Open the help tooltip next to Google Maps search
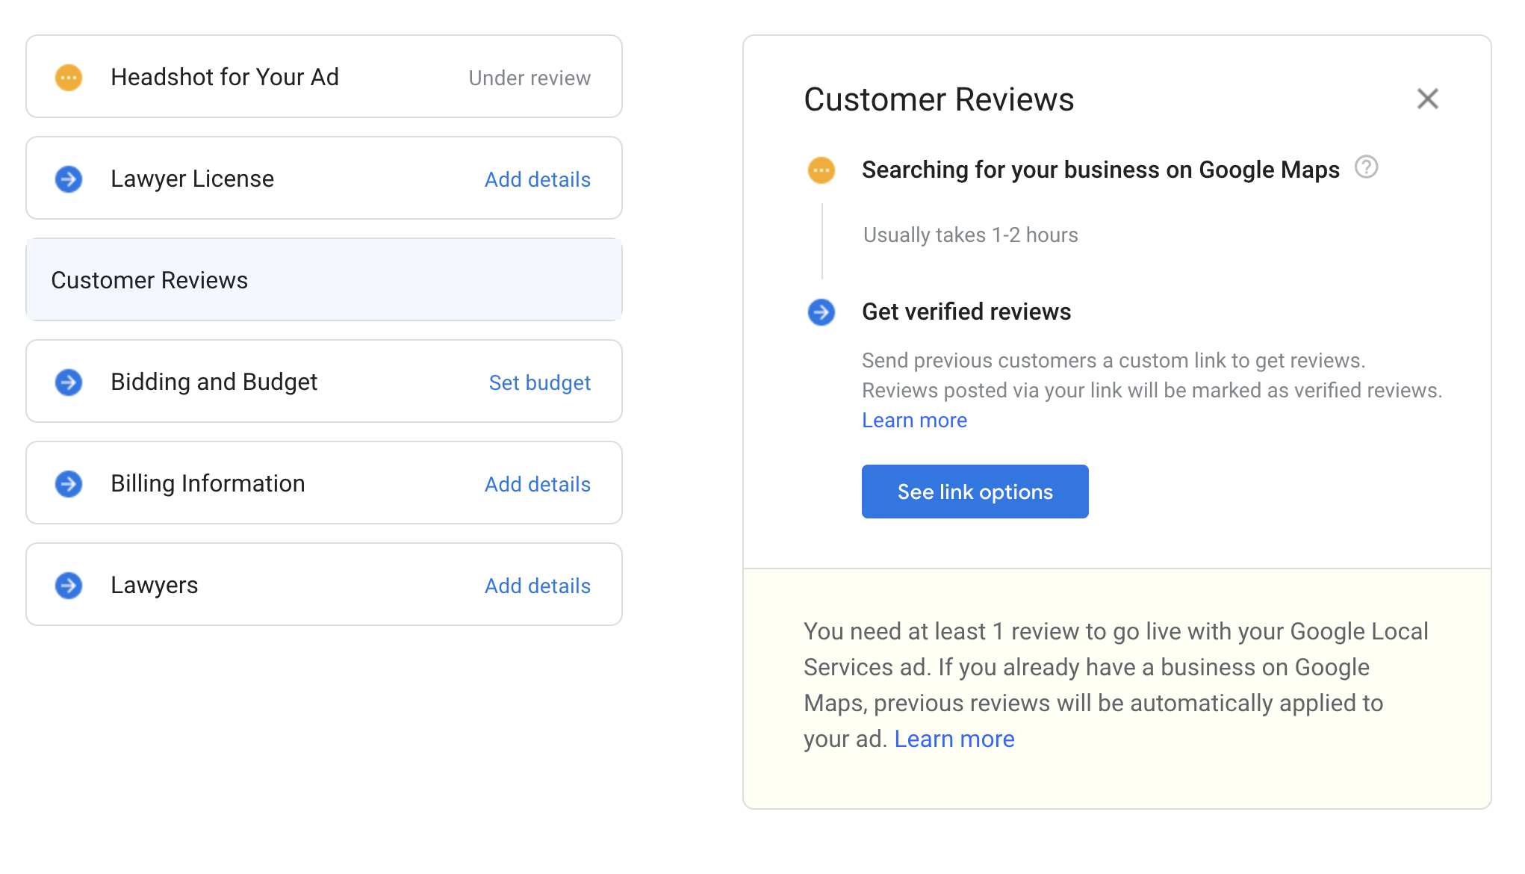Screen dimensions: 1525x874 [x=1367, y=168]
